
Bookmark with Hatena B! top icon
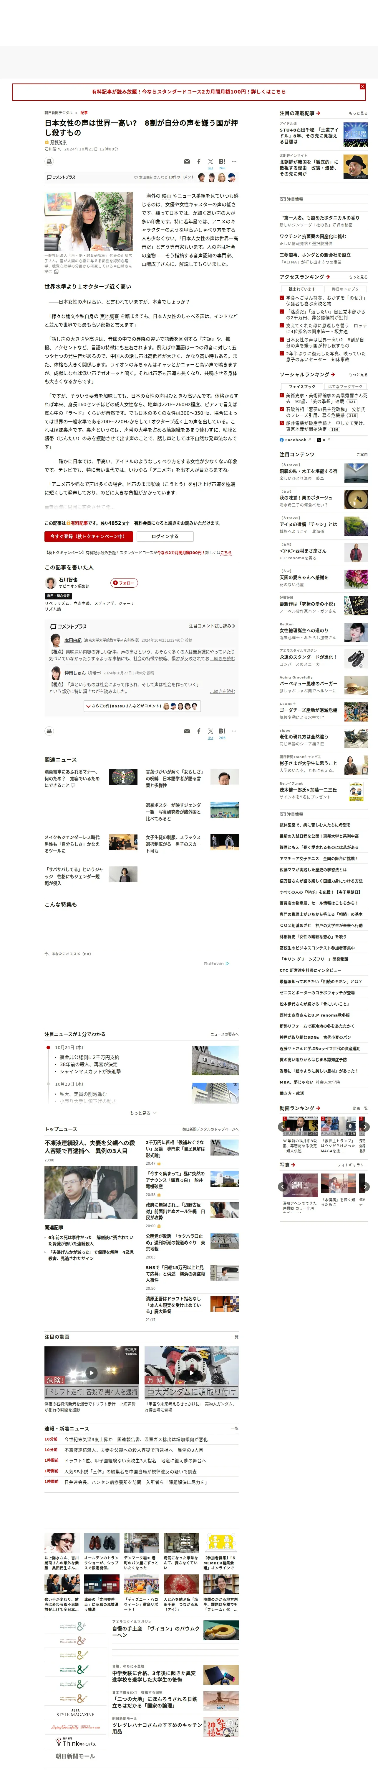click(x=222, y=161)
